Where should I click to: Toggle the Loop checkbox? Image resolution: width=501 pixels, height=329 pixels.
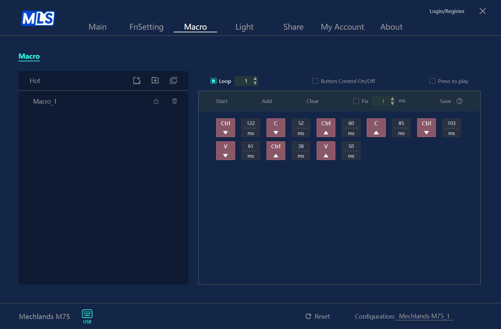tap(213, 81)
